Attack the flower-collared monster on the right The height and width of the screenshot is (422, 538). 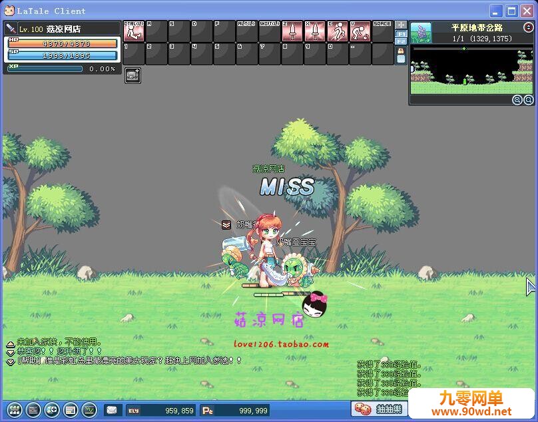297,270
